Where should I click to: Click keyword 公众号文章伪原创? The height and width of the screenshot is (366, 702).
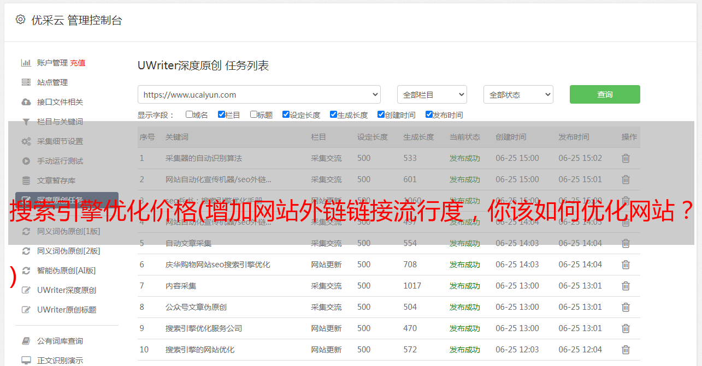196,307
